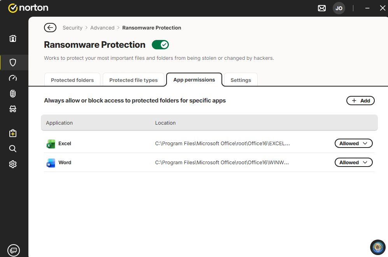Select the Excel application name
388x257 pixels.
[x=65, y=143]
